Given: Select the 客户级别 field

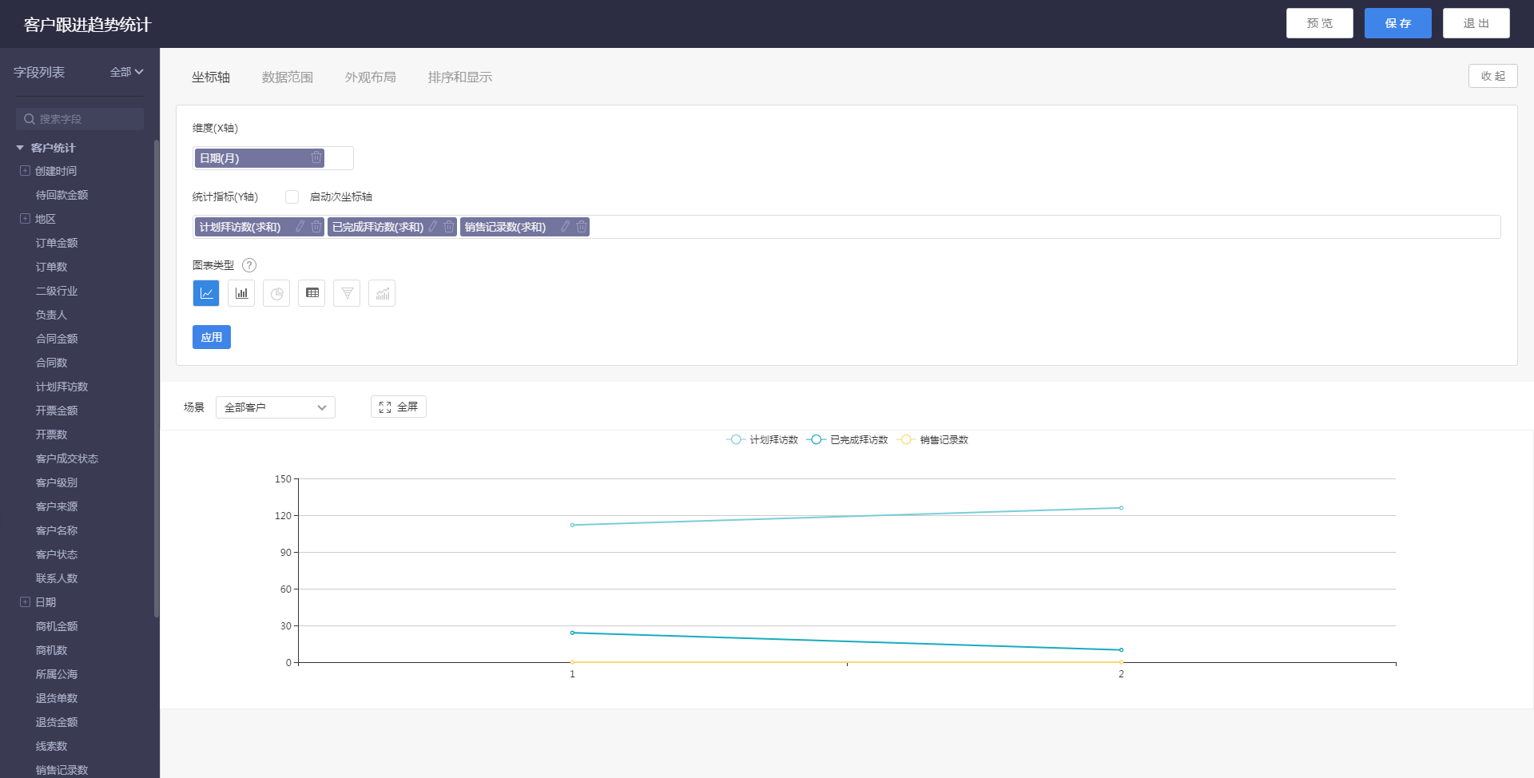Looking at the screenshot, I should coord(57,482).
